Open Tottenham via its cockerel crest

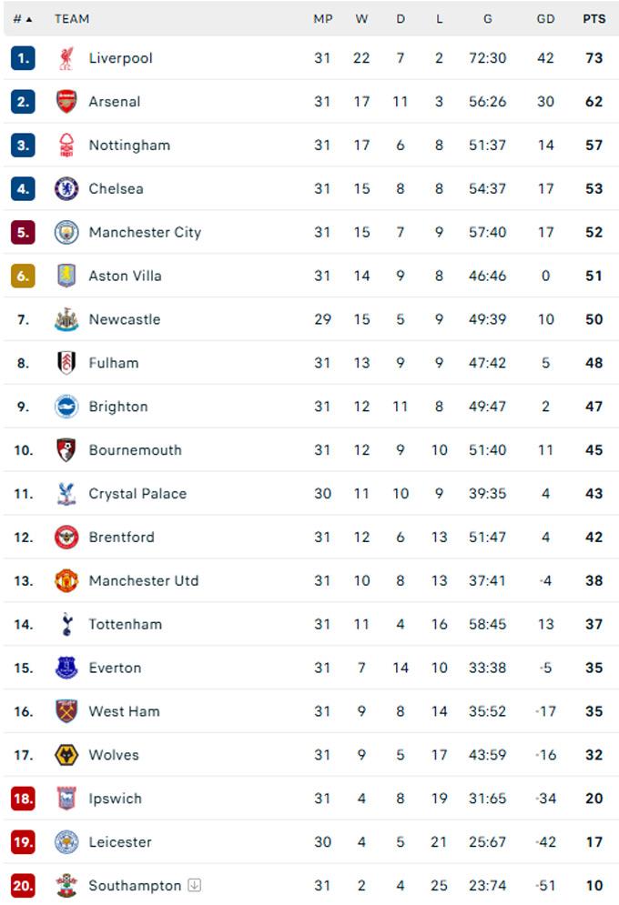pos(66,625)
